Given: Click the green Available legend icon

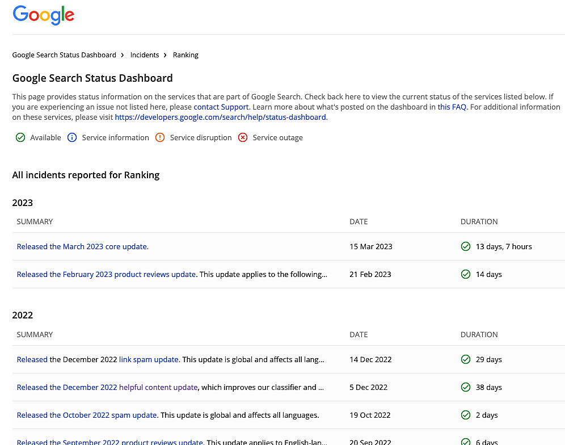Looking at the screenshot, I should click(x=20, y=137).
